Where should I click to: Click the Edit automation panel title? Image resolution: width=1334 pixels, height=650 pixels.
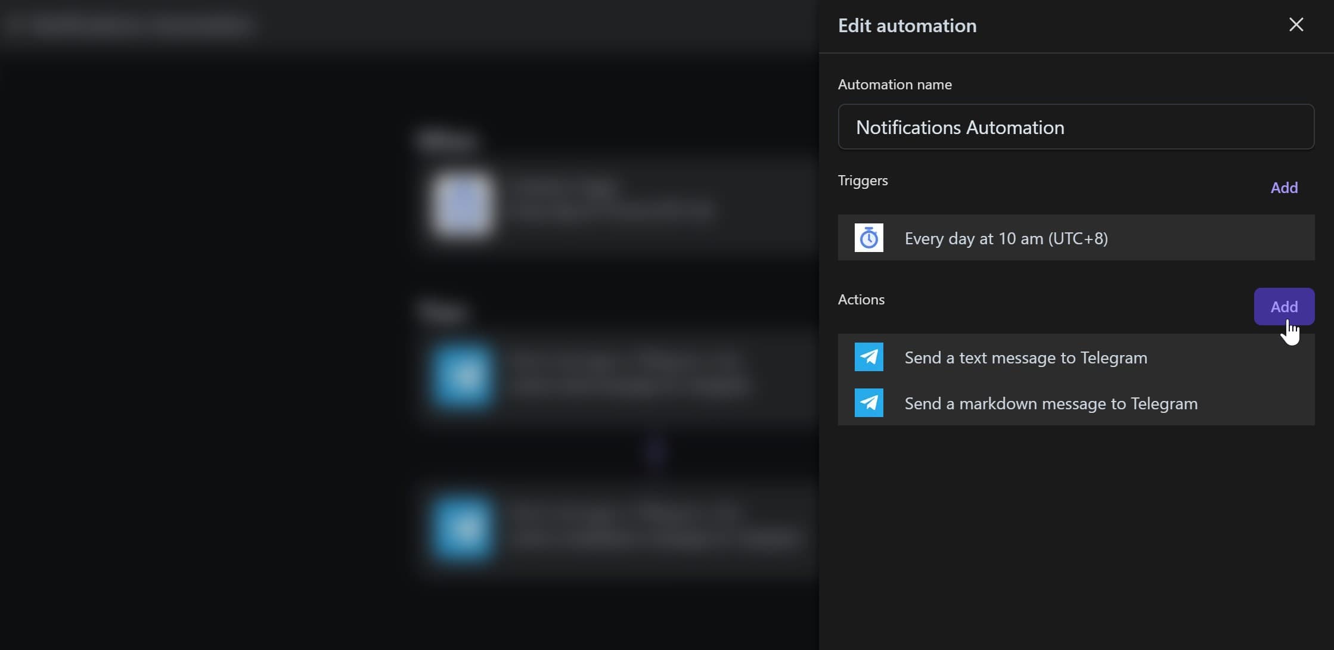coord(907,25)
